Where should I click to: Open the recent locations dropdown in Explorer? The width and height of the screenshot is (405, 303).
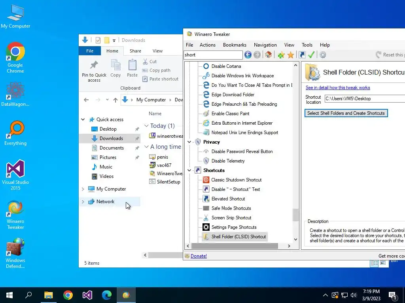pyautogui.click(x=107, y=100)
